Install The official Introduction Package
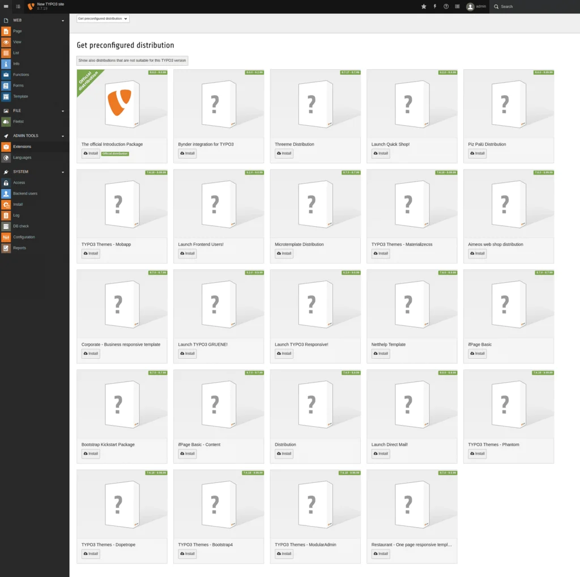580x577 pixels. tap(90, 153)
